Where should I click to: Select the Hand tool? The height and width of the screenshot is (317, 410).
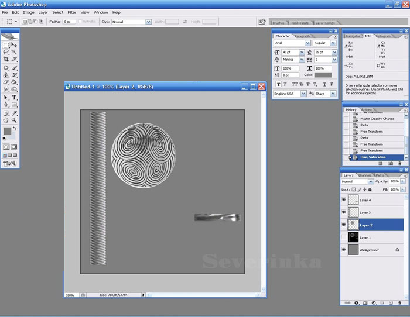click(x=6, y=120)
